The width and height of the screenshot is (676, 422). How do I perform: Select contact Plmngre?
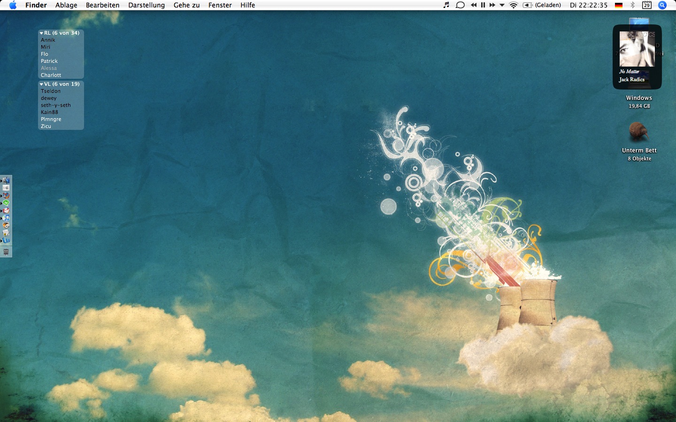point(51,119)
